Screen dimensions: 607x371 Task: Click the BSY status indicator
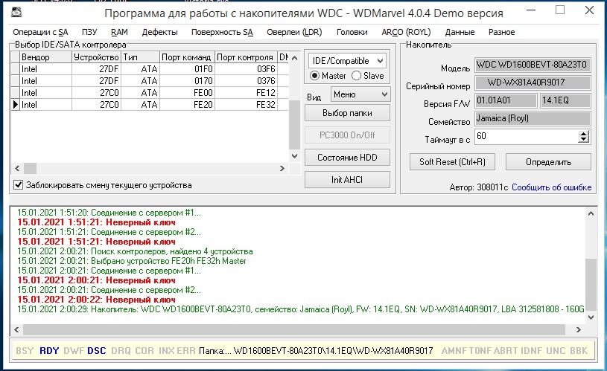[25, 350]
